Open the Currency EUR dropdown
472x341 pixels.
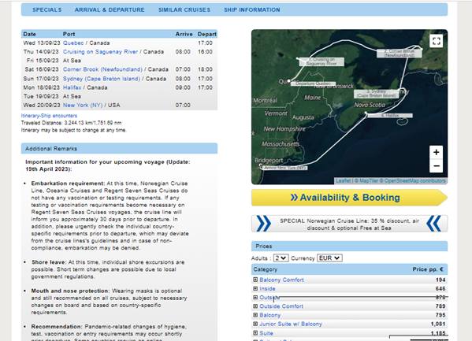click(329, 258)
